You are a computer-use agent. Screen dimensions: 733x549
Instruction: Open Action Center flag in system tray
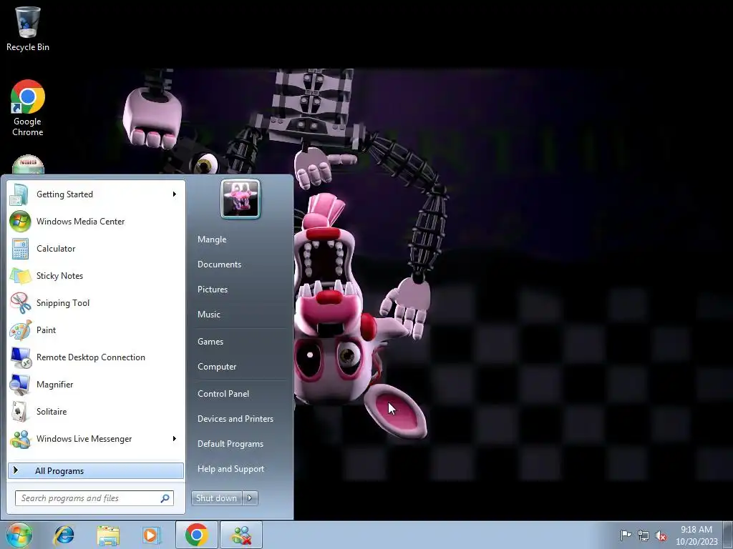coord(626,535)
